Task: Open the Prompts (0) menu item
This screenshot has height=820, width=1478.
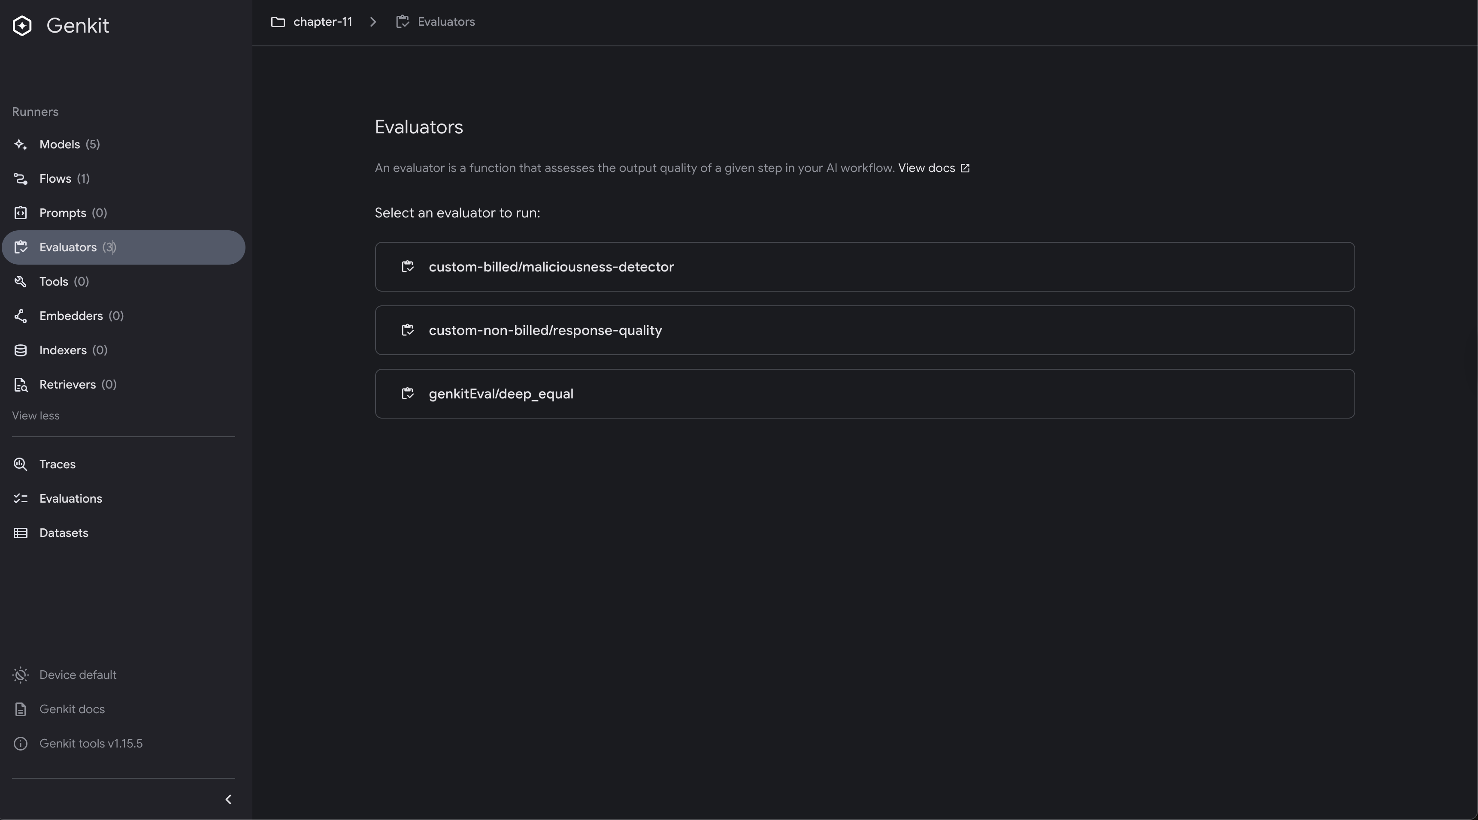Action: point(123,213)
